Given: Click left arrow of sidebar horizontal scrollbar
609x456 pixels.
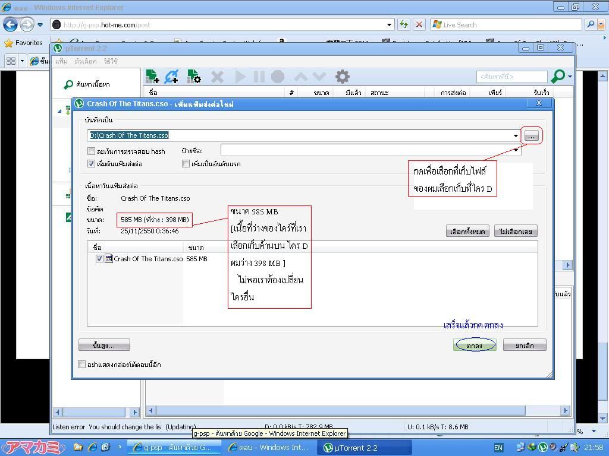Looking at the screenshot, I should pos(58,412).
